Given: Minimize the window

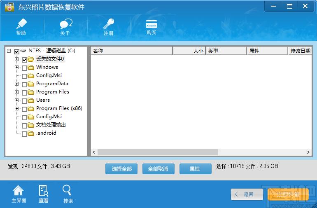Looking at the screenshot, I should click(x=273, y=6).
